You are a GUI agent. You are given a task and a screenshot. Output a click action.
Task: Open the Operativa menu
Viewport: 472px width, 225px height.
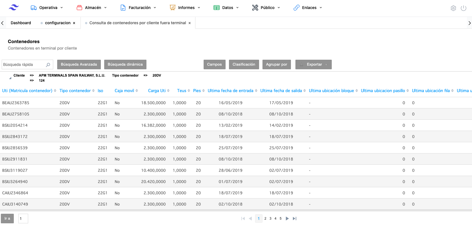[x=47, y=8]
